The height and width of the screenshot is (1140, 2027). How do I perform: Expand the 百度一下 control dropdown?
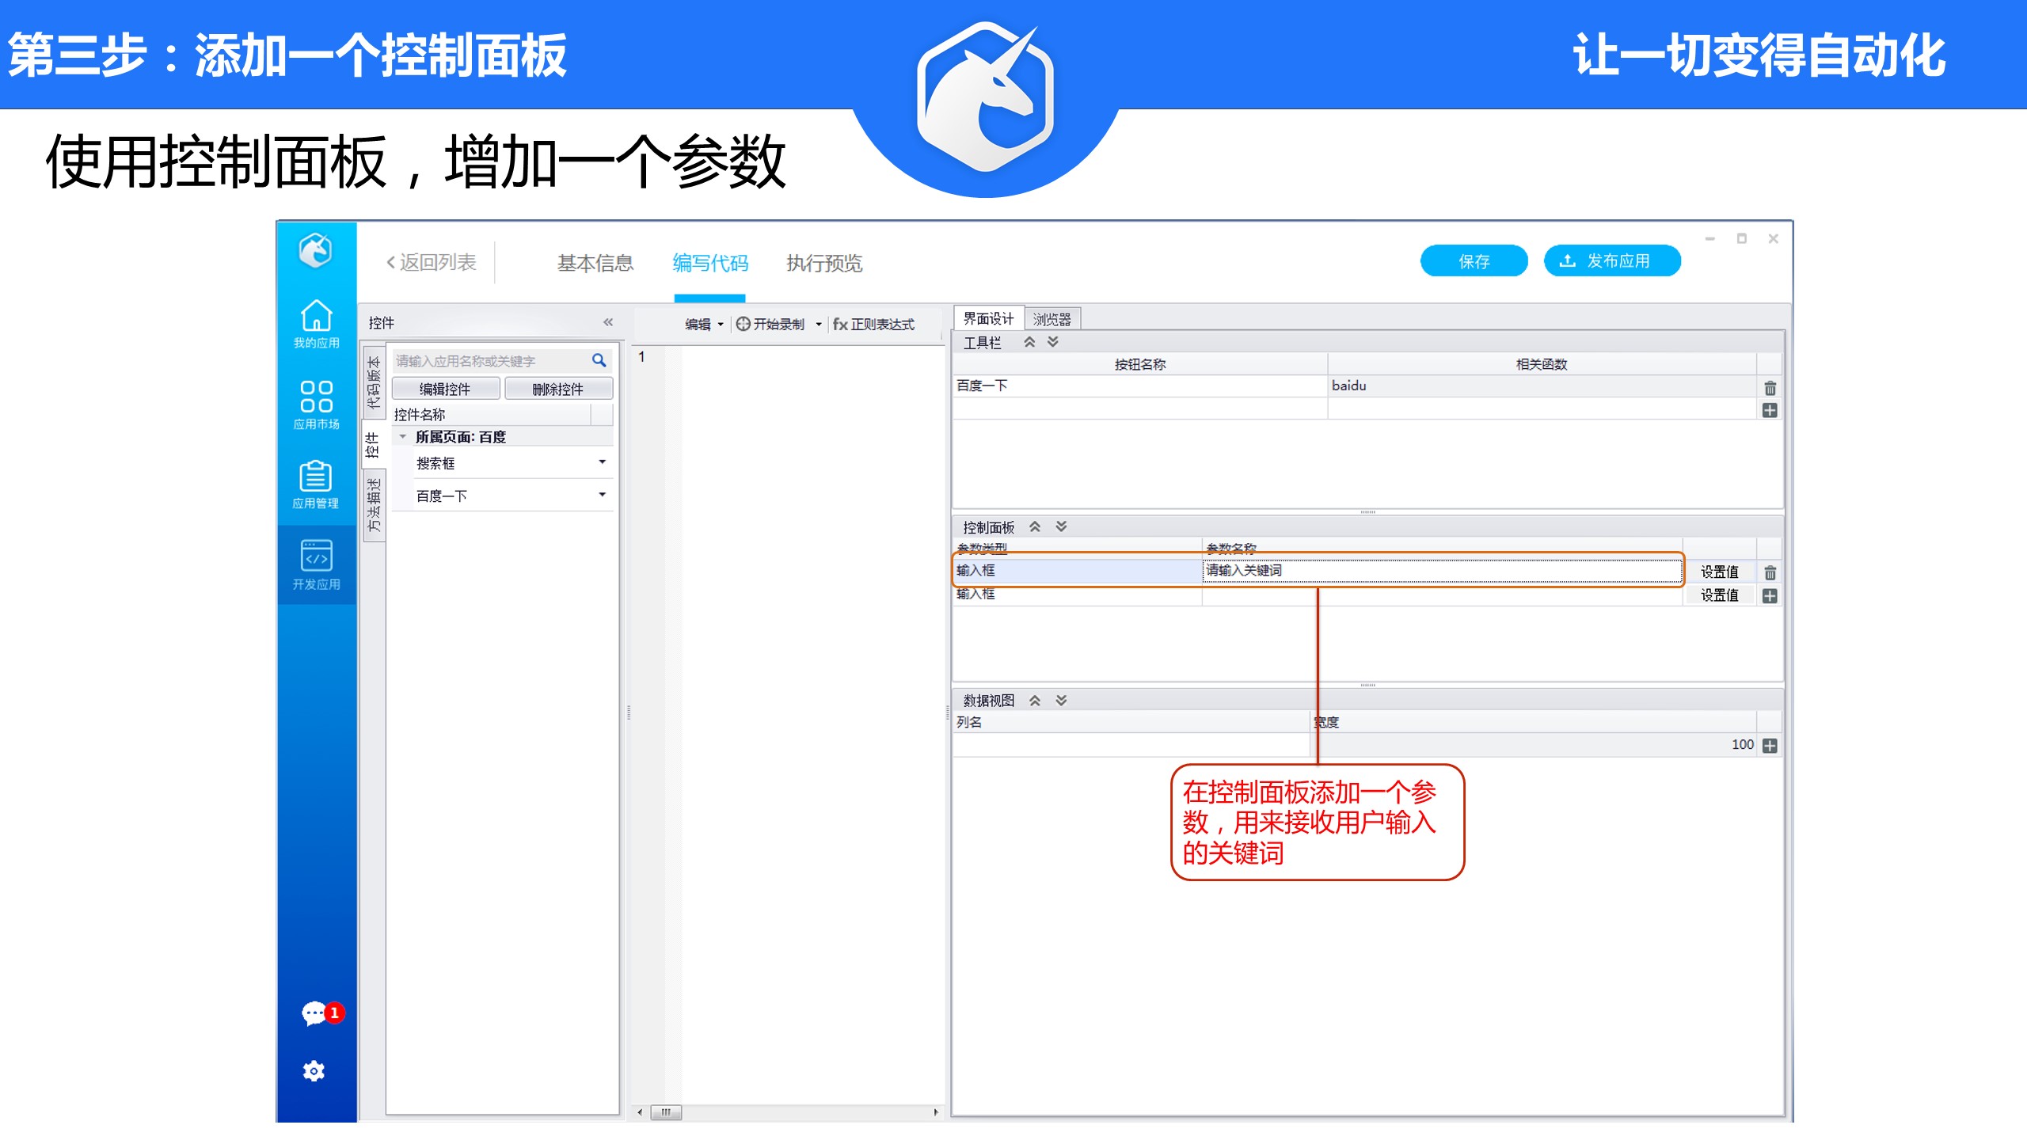(x=603, y=495)
